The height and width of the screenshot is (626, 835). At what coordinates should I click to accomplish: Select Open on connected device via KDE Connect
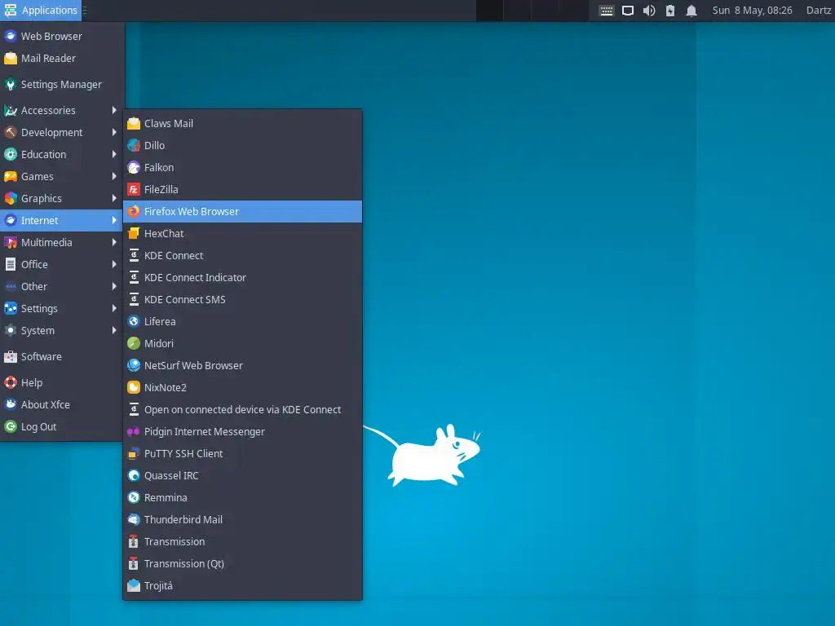[x=242, y=410]
